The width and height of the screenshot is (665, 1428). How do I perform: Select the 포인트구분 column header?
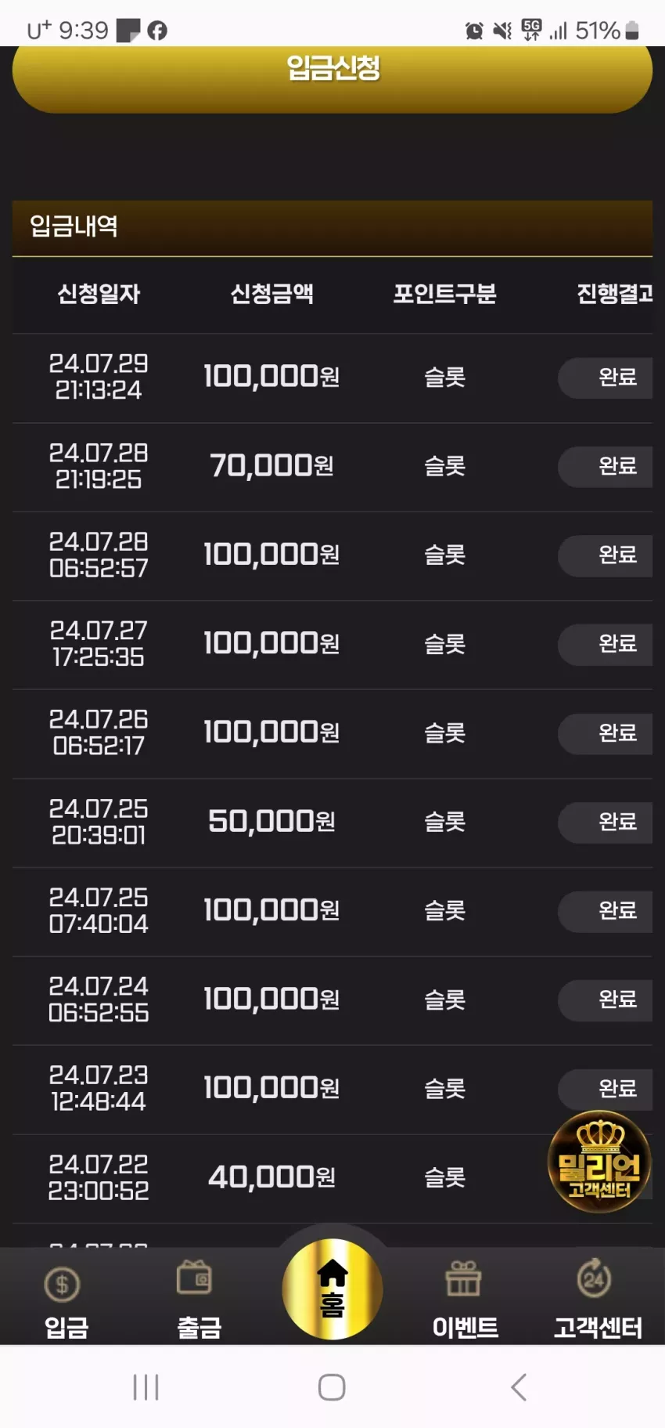(444, 294)
